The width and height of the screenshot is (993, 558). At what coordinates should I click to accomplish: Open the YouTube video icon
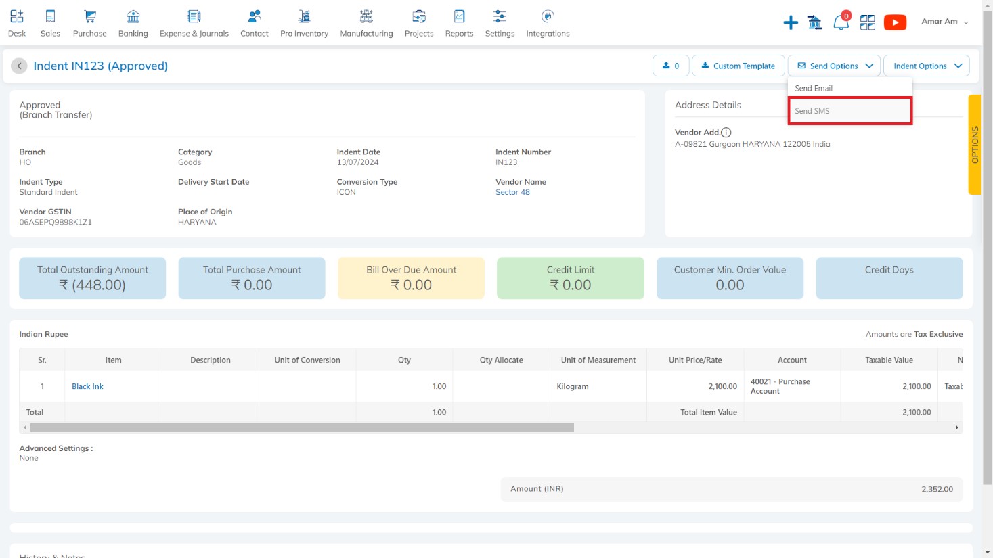click(895, 22)
